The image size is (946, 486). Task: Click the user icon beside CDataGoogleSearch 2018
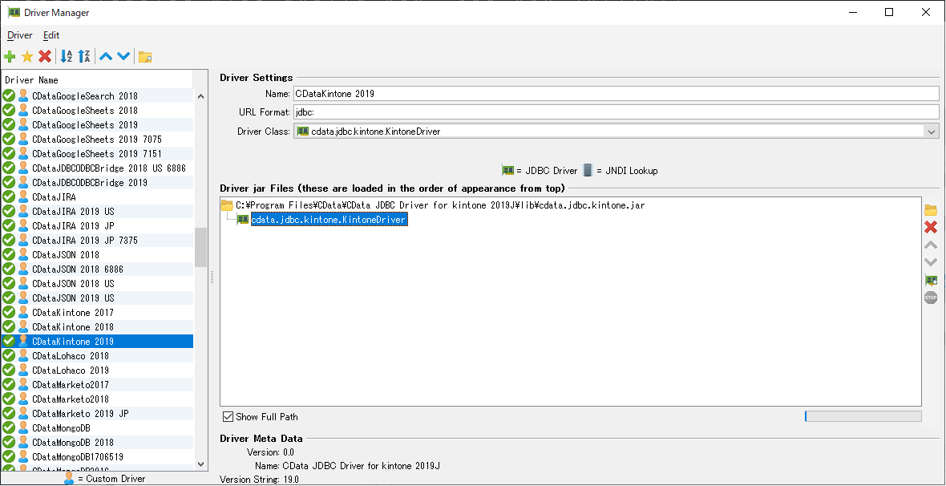[x=23, y=96]
